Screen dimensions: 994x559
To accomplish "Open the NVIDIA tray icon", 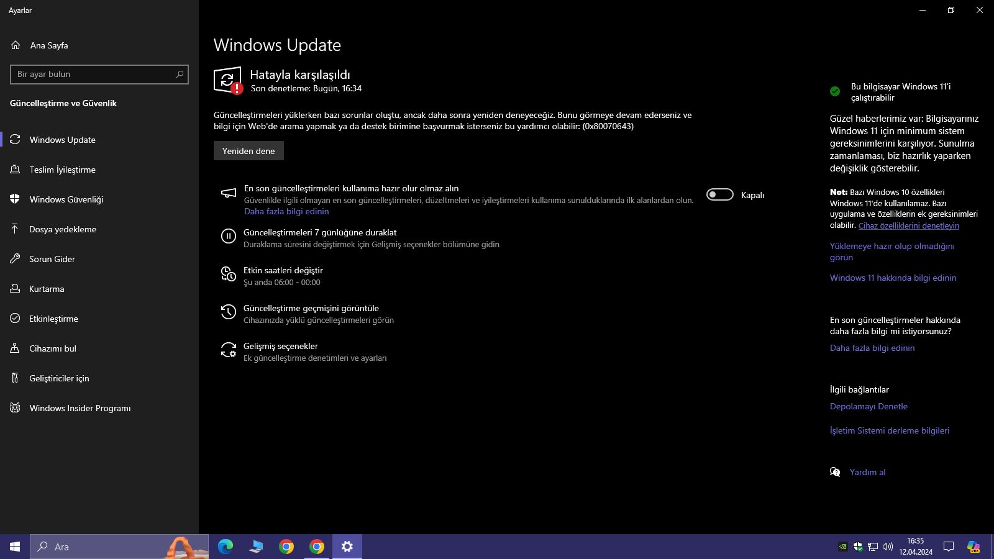I will (843, 547).
